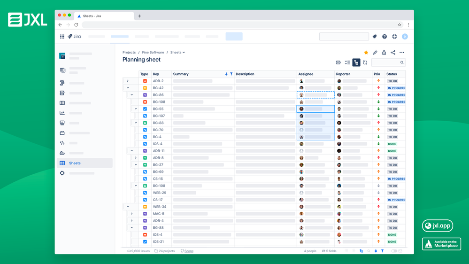
Task: Click the Scope link in status bar
Action: (x=189, y=251)
